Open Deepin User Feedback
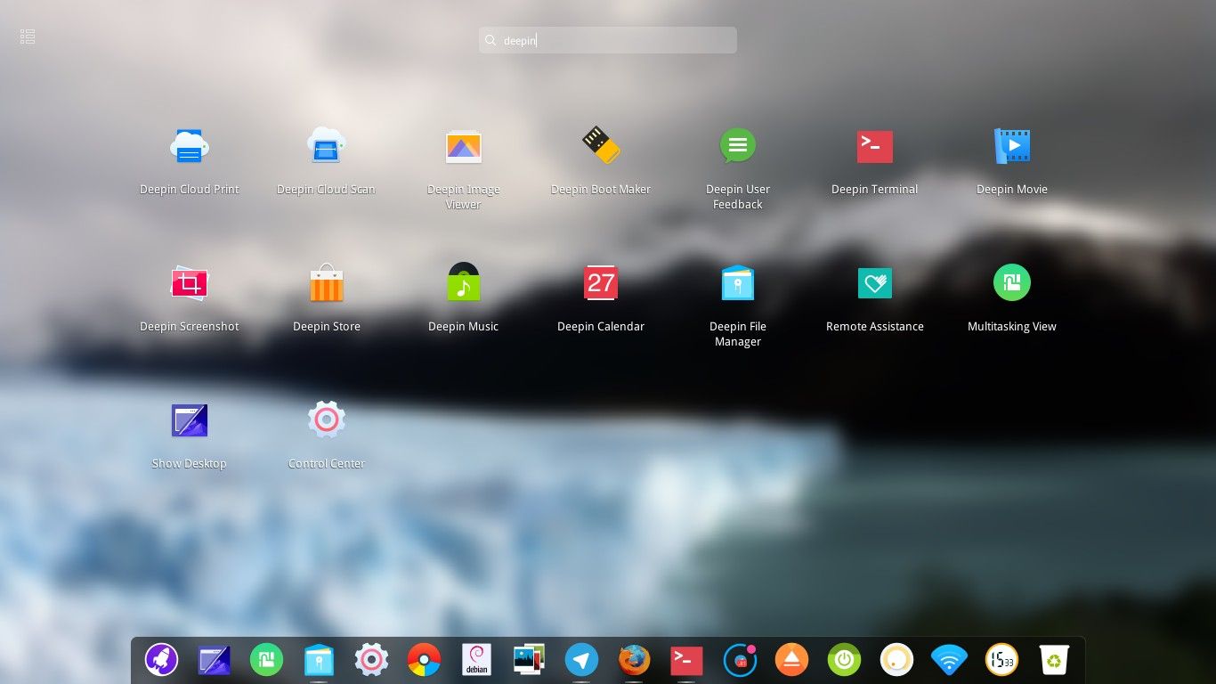This screenshot has height=684, width=1216. [x=738, y=147]
